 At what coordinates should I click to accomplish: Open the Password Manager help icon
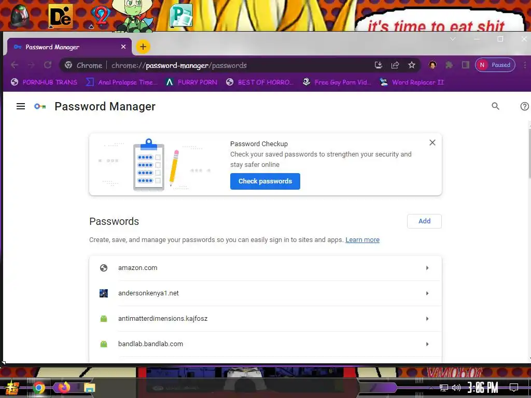524,106
